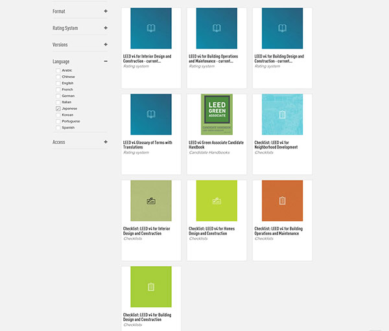Icon on Homes Design checklist tile
This screenshot has height=331, width=389.
(217, 201)
